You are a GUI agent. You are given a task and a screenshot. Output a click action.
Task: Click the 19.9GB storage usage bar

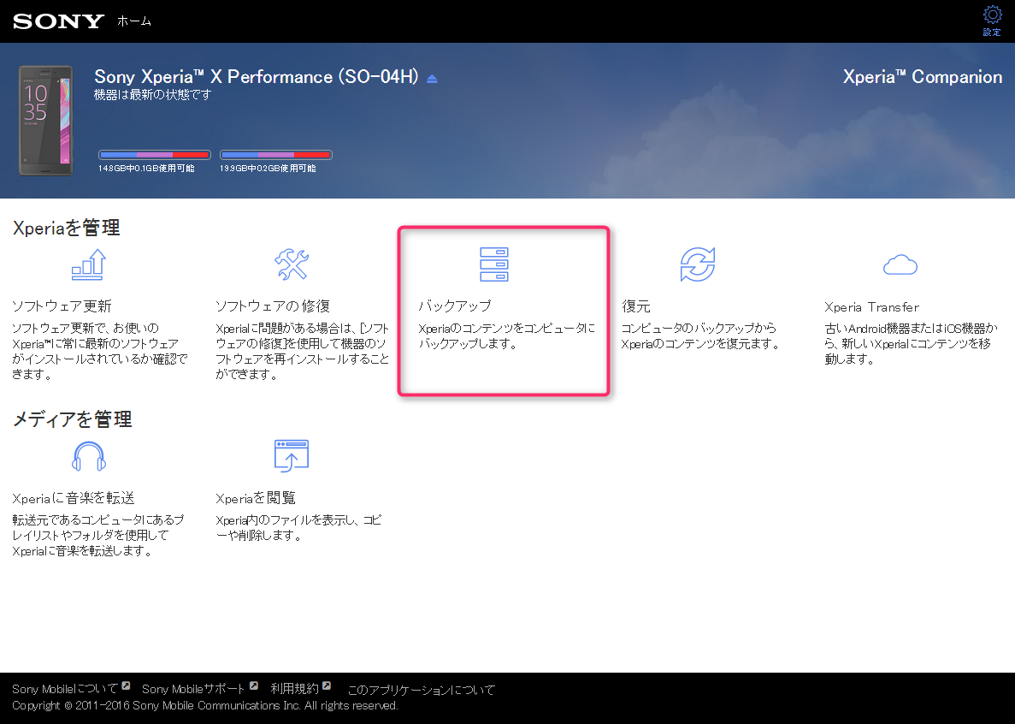click(276, 155)
